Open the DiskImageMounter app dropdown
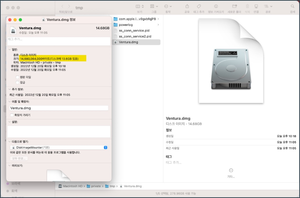Screen dimensions: 300x198 pyautogui.click(x=59, y=147)
